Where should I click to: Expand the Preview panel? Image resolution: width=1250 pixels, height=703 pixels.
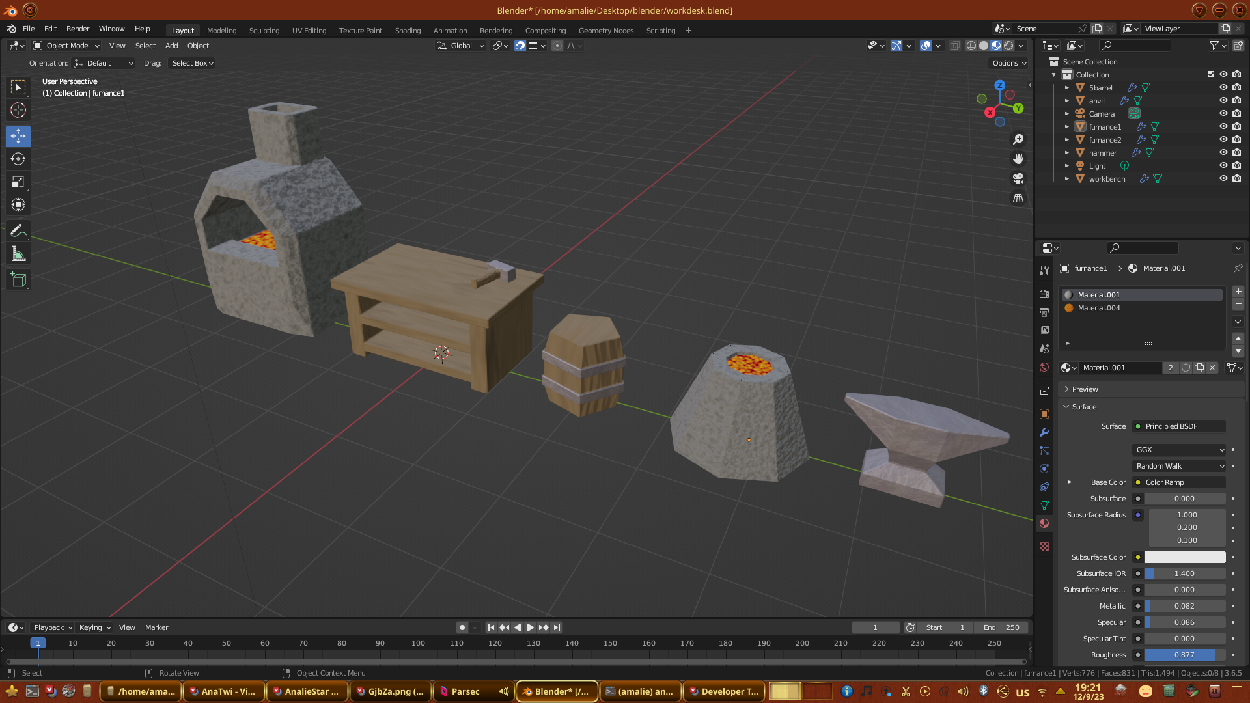(1085, 389)
